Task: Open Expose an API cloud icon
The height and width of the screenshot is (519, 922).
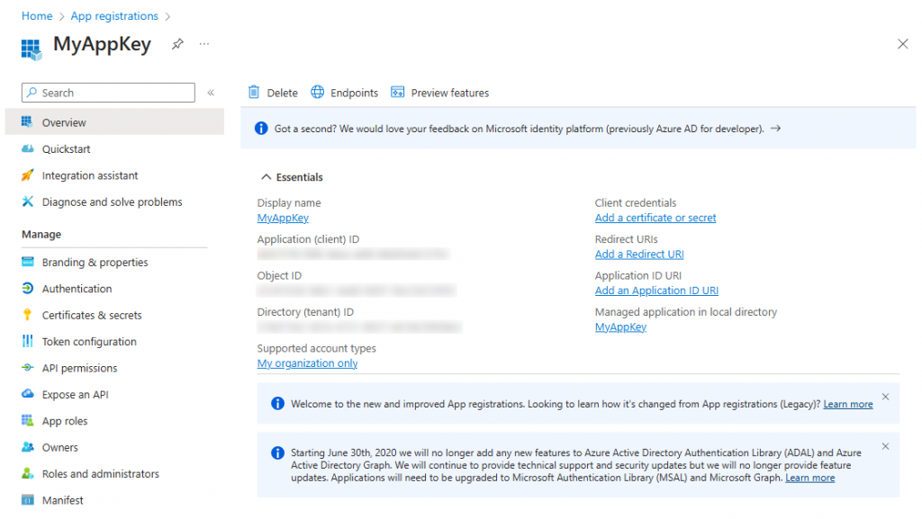Action: pyautogui.click(x=27, y=395)
